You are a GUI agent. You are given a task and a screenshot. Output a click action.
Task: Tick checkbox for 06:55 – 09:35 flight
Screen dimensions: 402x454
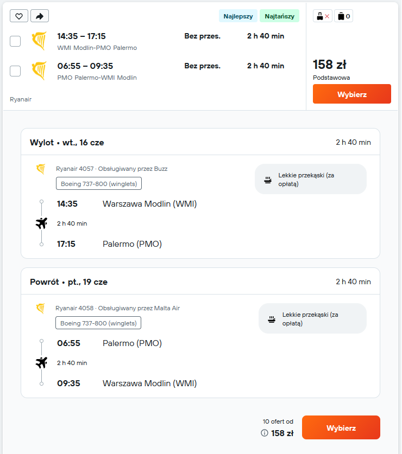pyautogui.click(x=15, y=71)
